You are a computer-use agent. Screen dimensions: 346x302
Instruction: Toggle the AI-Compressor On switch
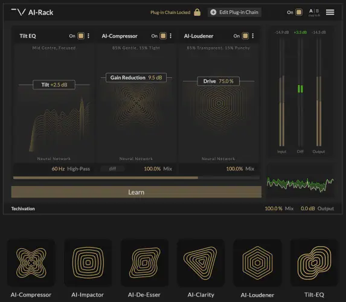(x=163, y=36)
